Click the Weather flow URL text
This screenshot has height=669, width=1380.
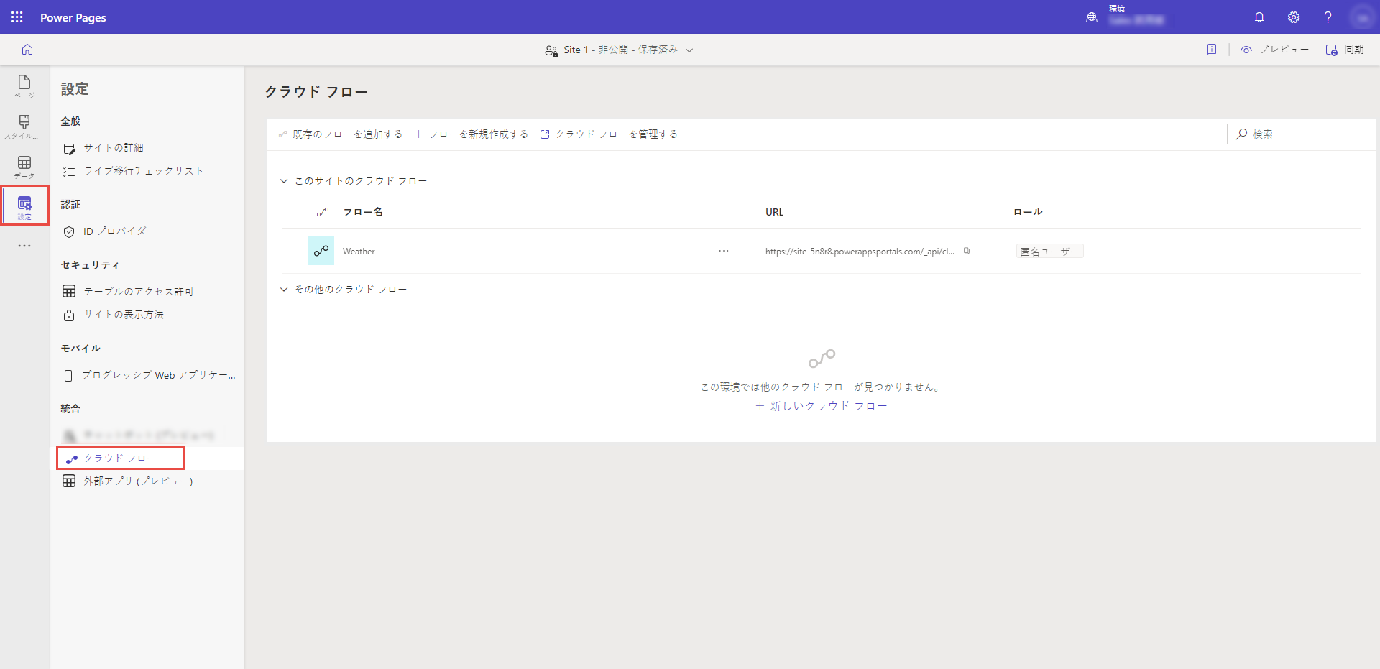tap(860, 252)
